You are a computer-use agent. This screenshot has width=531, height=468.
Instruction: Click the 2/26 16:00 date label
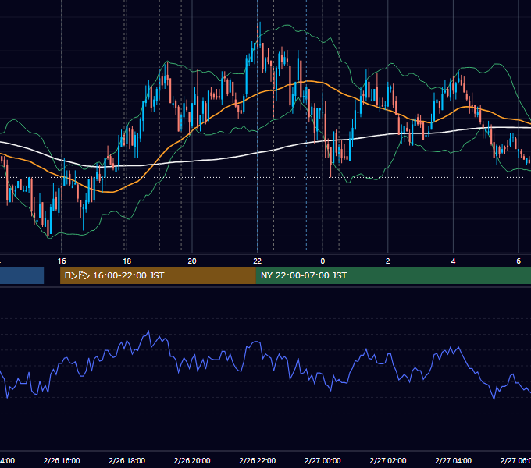(62, 460)
